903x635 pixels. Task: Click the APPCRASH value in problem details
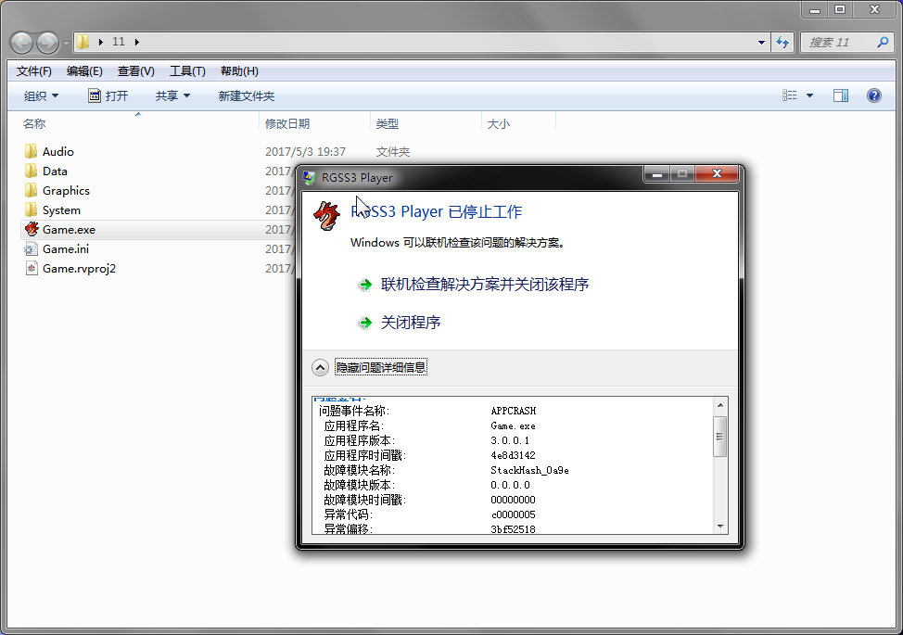point(513,411)
